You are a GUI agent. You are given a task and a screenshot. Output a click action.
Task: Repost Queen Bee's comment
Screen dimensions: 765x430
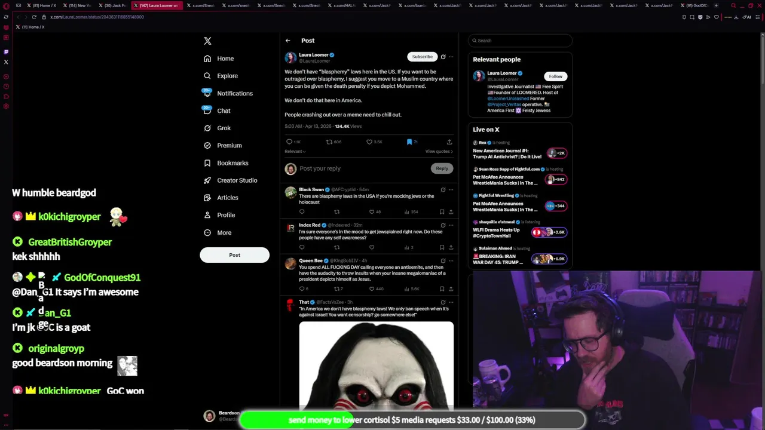pyautogui.click(x=336, y=288)
